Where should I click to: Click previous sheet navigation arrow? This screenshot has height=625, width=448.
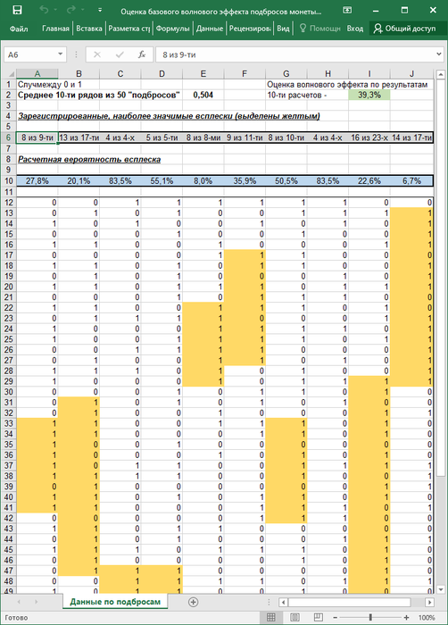tap(19, 602)
